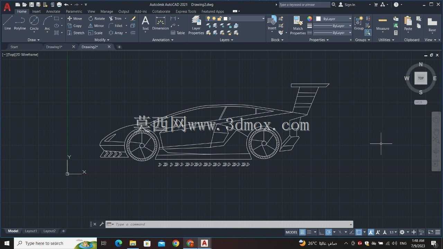Switch to the Annotate ribbon tab
This screenshot has height=249, width=443.
[53, 11]
